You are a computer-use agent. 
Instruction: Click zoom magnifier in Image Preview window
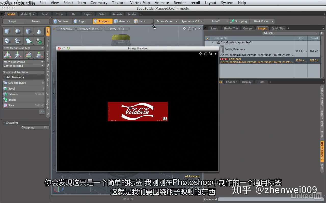pos(211,54)
